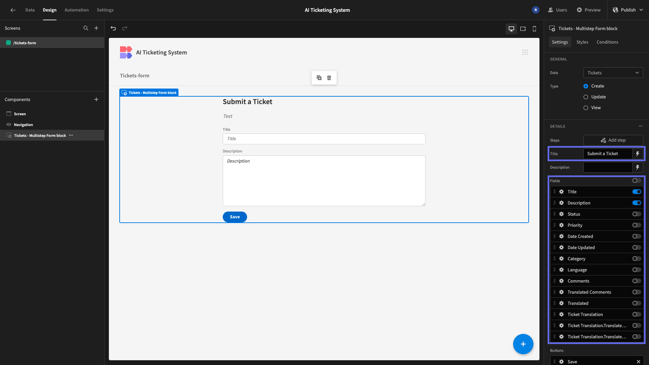Switch to the Styles tab
649x365 pixels.
pos(582,42)
